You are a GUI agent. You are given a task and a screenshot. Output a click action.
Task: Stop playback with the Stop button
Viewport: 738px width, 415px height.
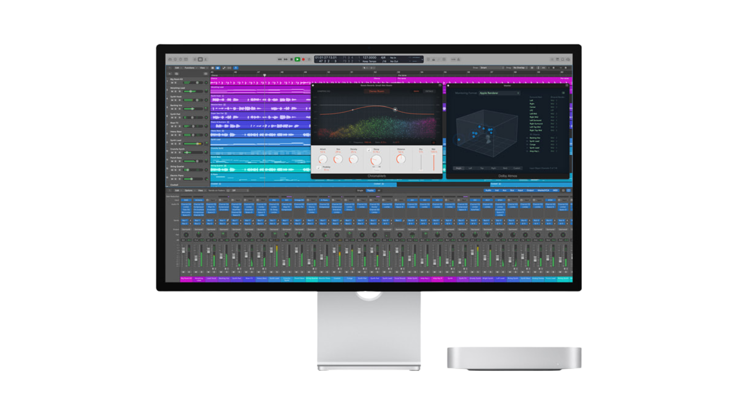click(292, 59)
